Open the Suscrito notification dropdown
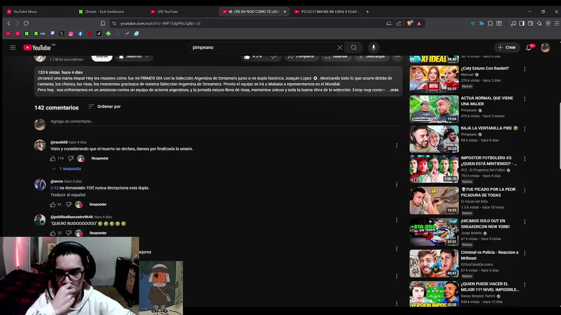Image resolution: width=561 pixels, height=315 pixels. (x=134, y=56)
